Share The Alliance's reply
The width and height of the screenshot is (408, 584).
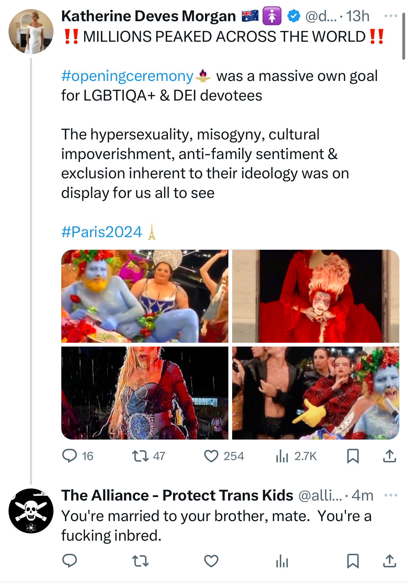pyautogui.click(x=390, y=561)
